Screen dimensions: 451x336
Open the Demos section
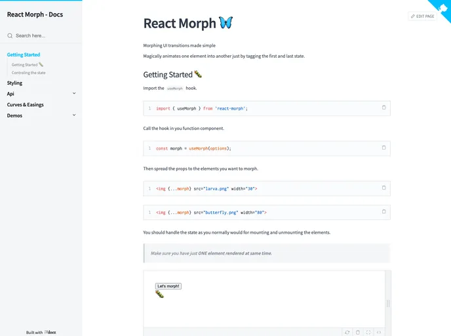point(14,115)
